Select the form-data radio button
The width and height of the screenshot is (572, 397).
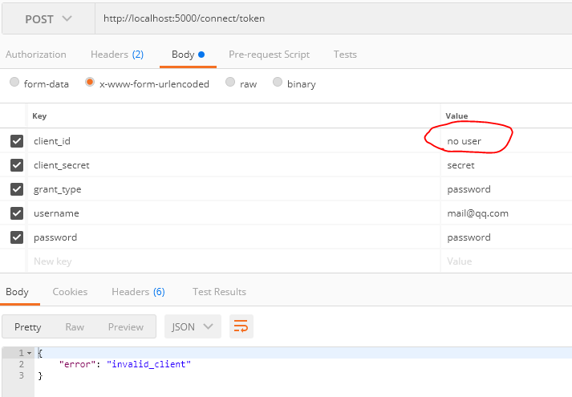(x=14, y=82)
